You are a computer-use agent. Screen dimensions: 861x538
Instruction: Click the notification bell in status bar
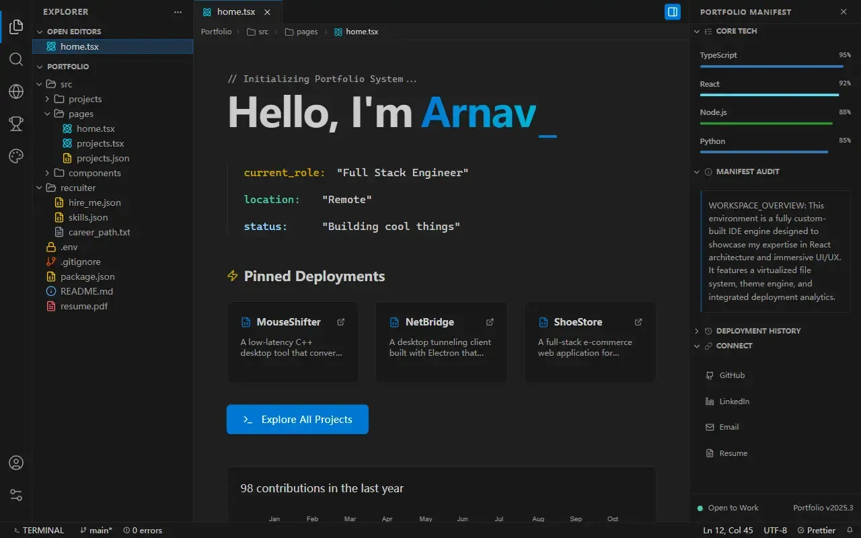(850, 531)
